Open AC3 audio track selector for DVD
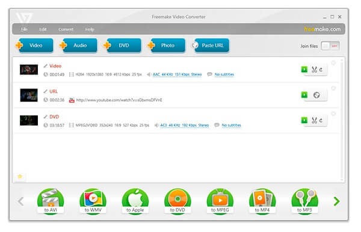Image resolution: width=361 pixels, height=232 pixels. click(185, 125)
